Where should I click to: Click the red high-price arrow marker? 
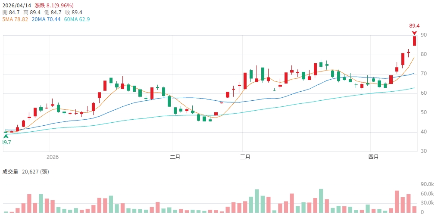coord(414,33)
